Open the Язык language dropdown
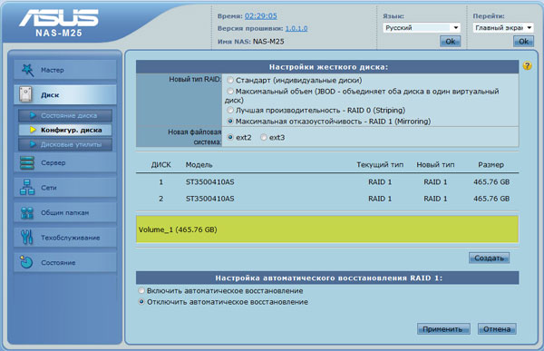 pyautogui.click(x=422, y=28)
